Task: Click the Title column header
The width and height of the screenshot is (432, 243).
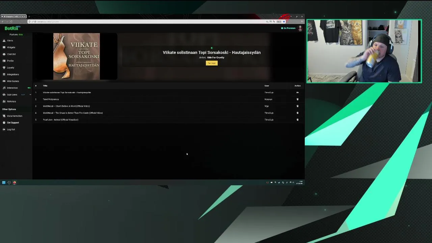Action: tap(45, 86)
